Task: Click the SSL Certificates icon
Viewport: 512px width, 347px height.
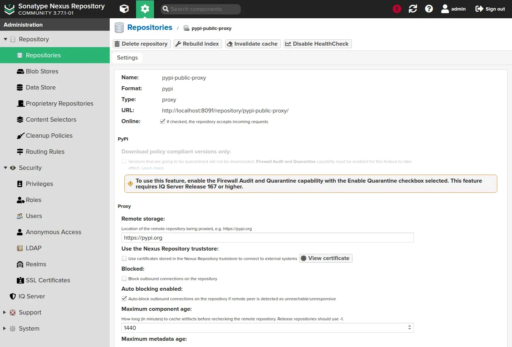Action: [20, 281]
